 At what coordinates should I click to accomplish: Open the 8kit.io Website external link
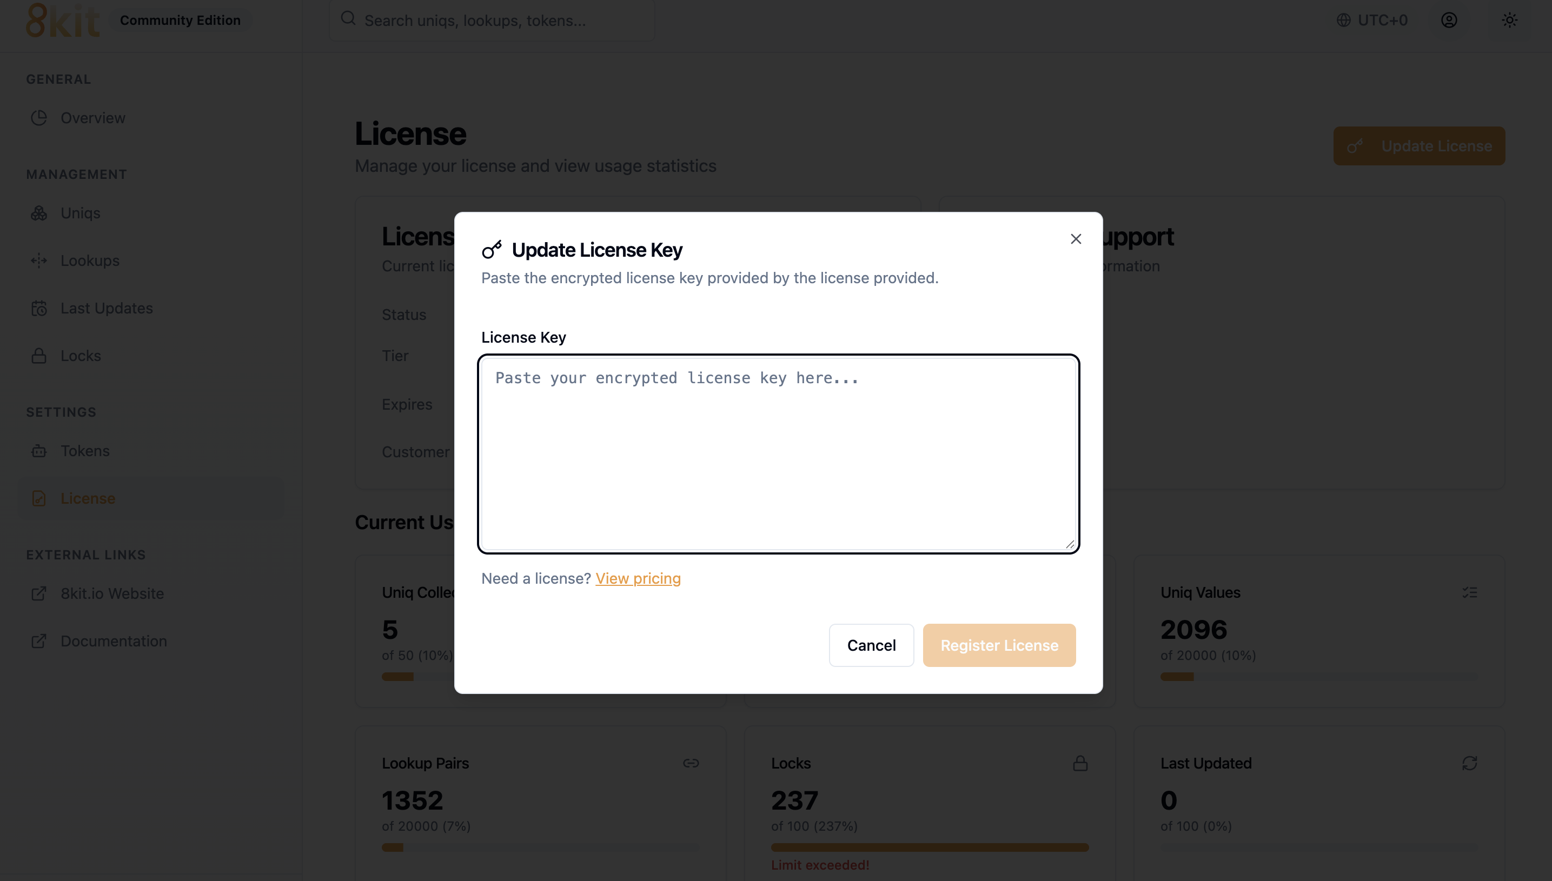(112, 593)
